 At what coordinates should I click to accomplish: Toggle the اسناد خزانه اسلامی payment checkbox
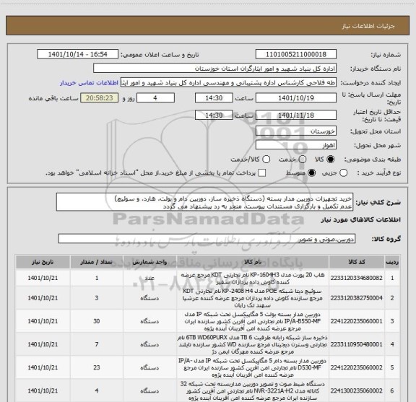point(262,173)
